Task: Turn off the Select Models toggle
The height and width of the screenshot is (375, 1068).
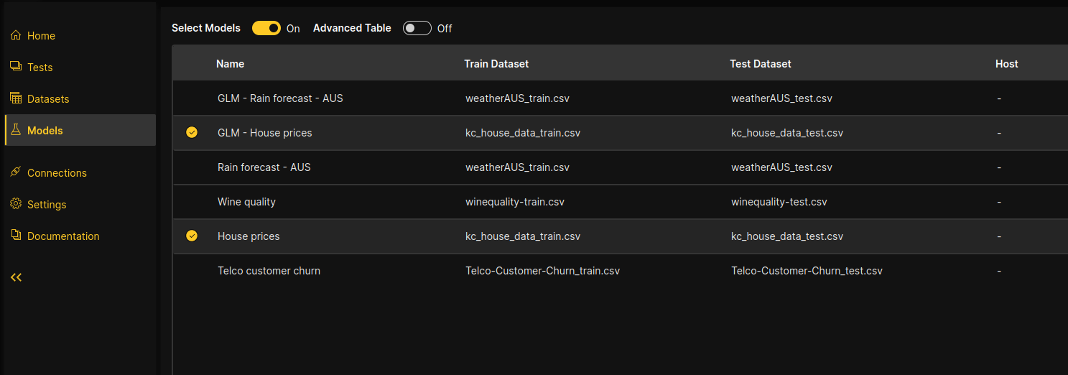Action: (x=266, y=28)
